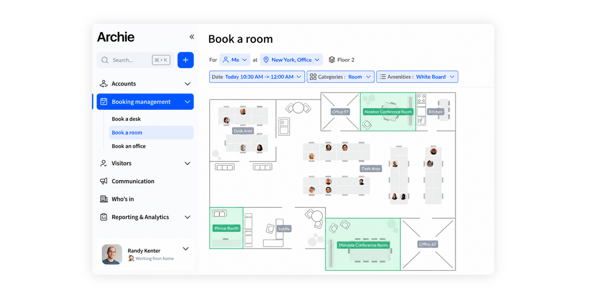Click the Floor 2 layers icon

click(x=332, y=60)
